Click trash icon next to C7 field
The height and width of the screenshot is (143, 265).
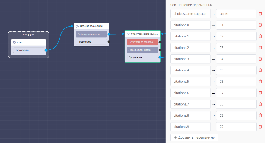tap(260, 93)
